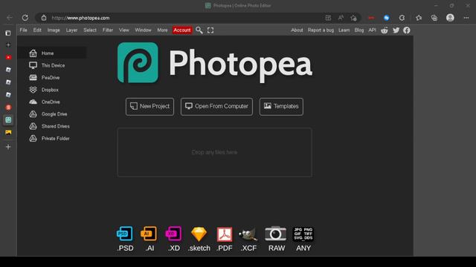Click the .XCF GIMP icon

248,234
